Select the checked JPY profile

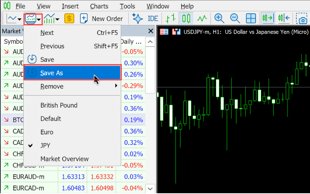[72, 145]
